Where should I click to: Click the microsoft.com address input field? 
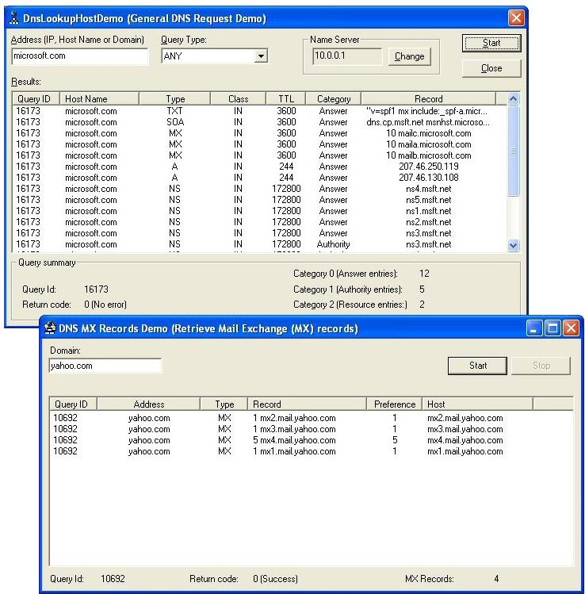pos(79,56)
